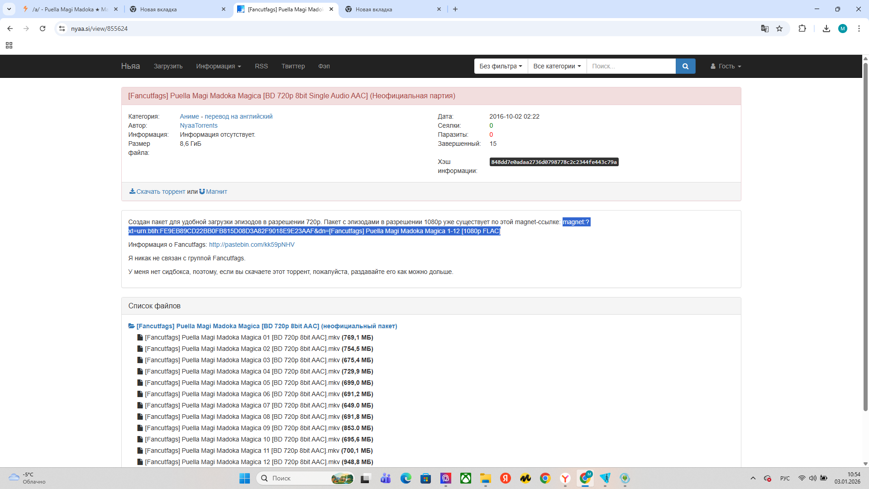Open the RSS navbar item
The height and width of the screenshot is (489, 869).
(x=261, y=66)
